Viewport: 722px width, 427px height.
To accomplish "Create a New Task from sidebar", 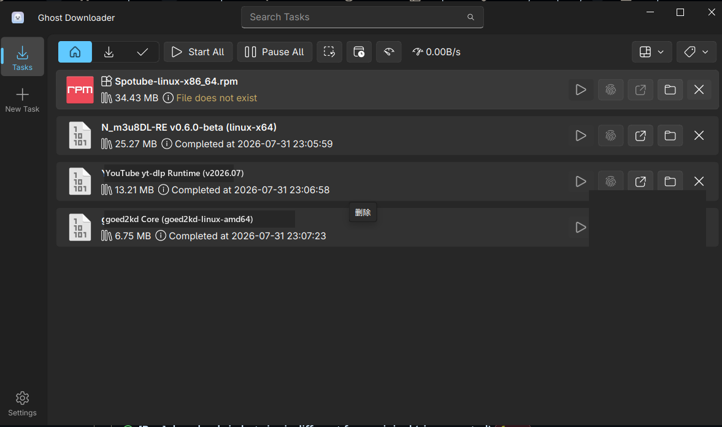I will coord(22,100).
